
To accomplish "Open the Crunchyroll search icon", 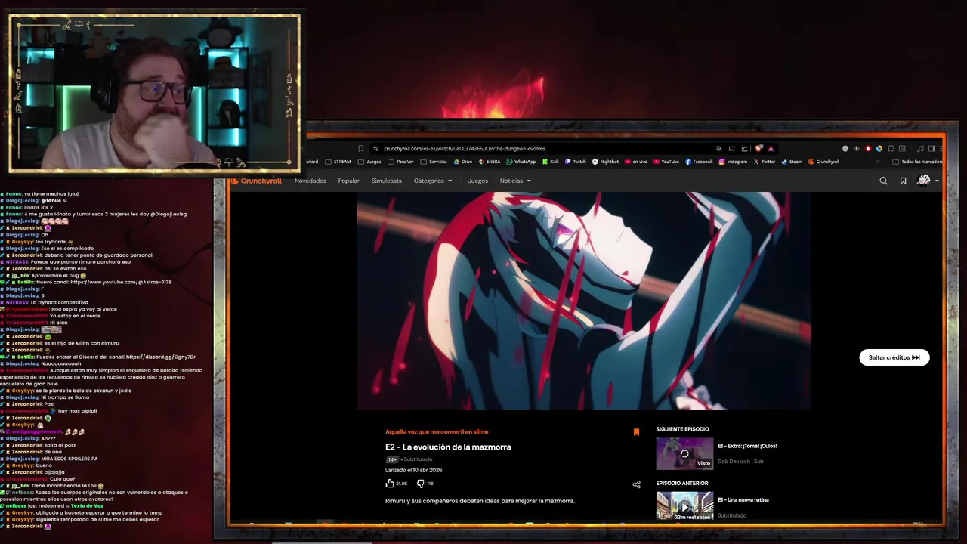I will [883, 181].
